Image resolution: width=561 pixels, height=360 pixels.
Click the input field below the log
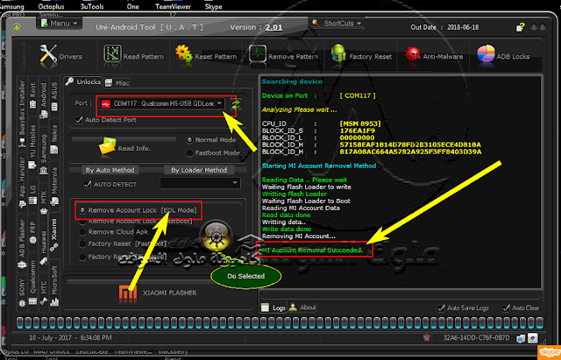pyautogui.click(x=401, y=294)
